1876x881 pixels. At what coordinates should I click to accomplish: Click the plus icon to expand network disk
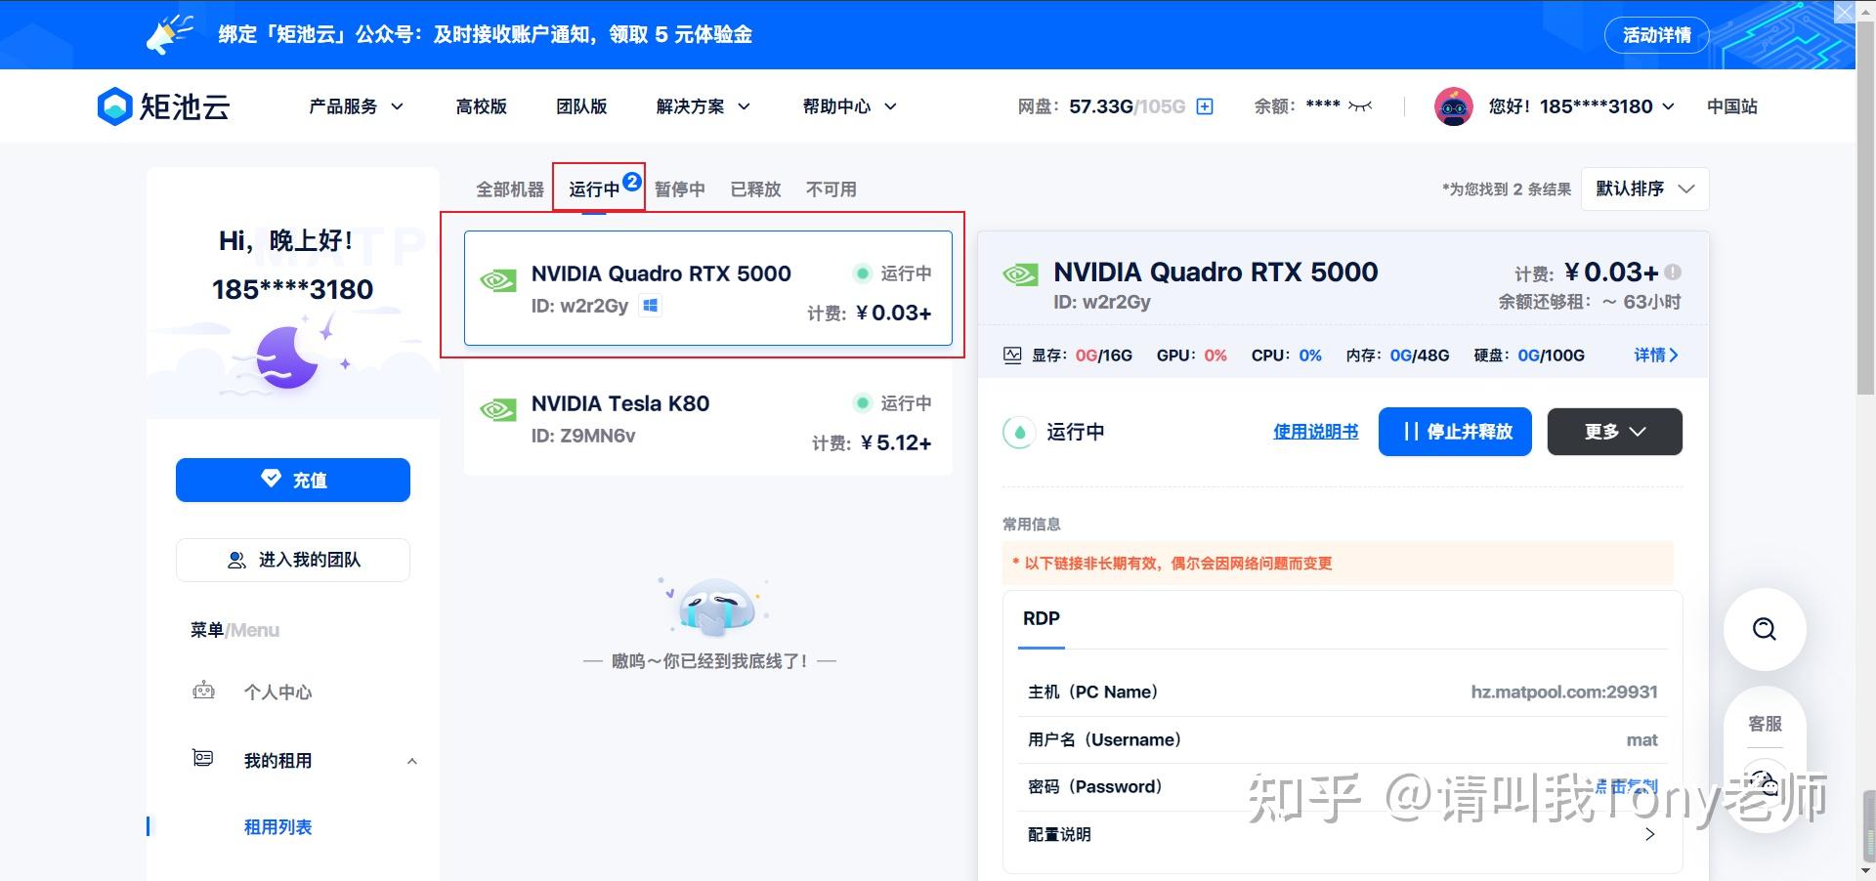pyautogui.click(x=1205, y=106)
